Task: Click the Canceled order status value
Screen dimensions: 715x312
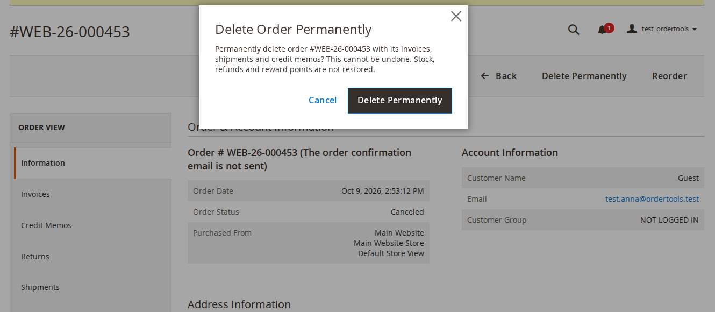Action: [x=407, y=212]
